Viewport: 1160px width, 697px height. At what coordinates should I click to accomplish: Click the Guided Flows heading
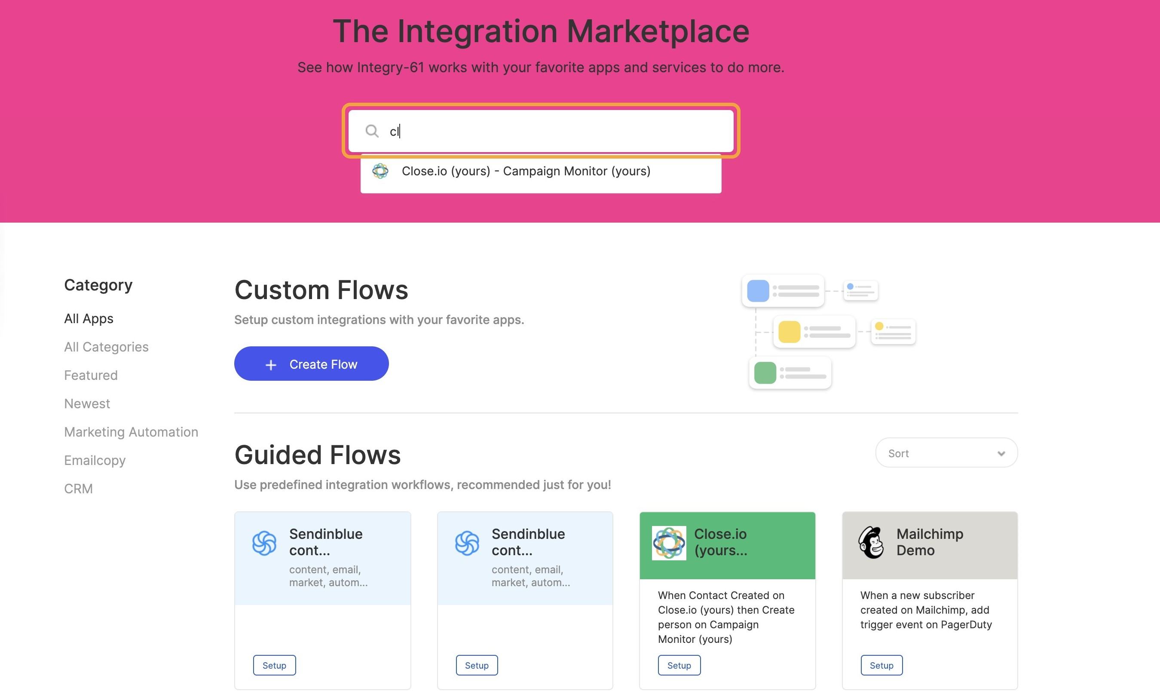click(x=318, y=455)
